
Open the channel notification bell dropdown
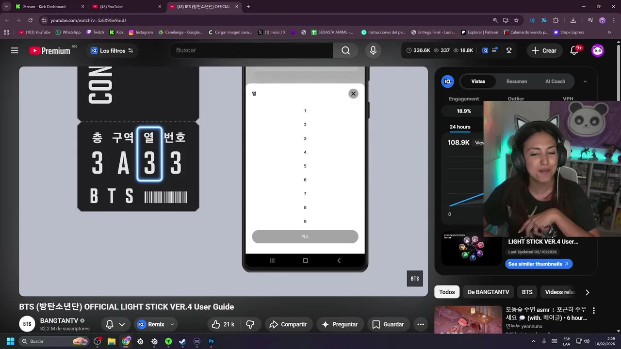click(115, 324)
